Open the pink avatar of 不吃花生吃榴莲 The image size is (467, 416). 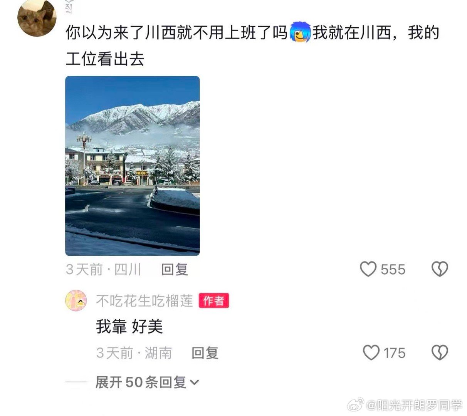(76, 300)
